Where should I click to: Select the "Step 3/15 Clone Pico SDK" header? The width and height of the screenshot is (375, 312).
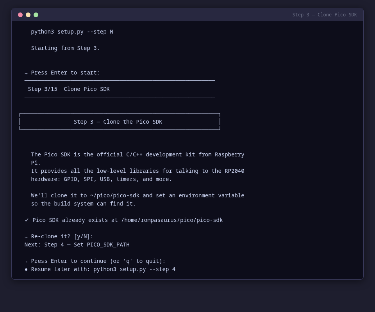pyautogui.click(x=69, y=89)
